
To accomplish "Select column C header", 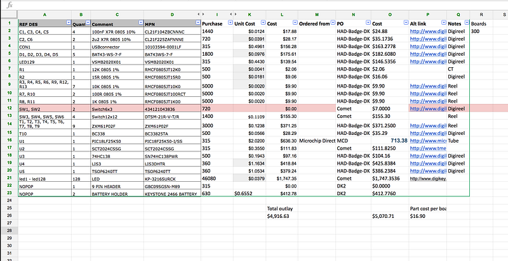I will pos(117,15).
